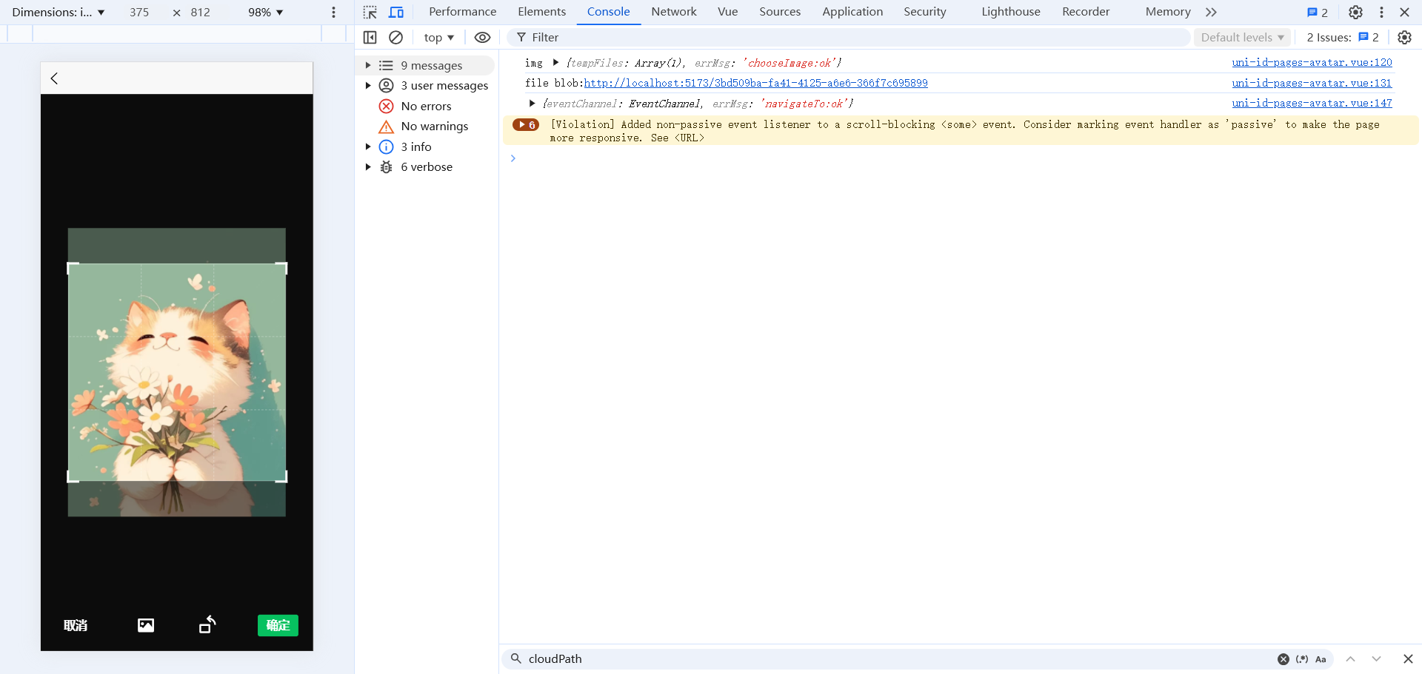Switch to the Performance tab
The image size is (1422, 674).
click(x=463, y=12)
